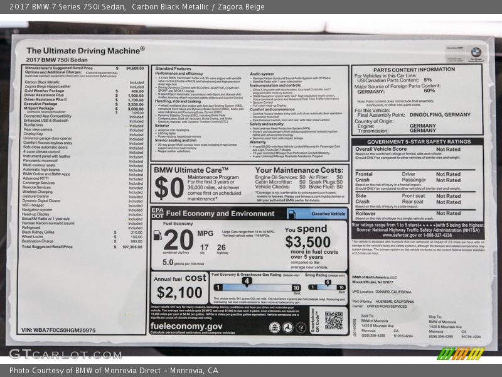Click the Total Suggested Retail Price 107,305.00

[132, 247]
